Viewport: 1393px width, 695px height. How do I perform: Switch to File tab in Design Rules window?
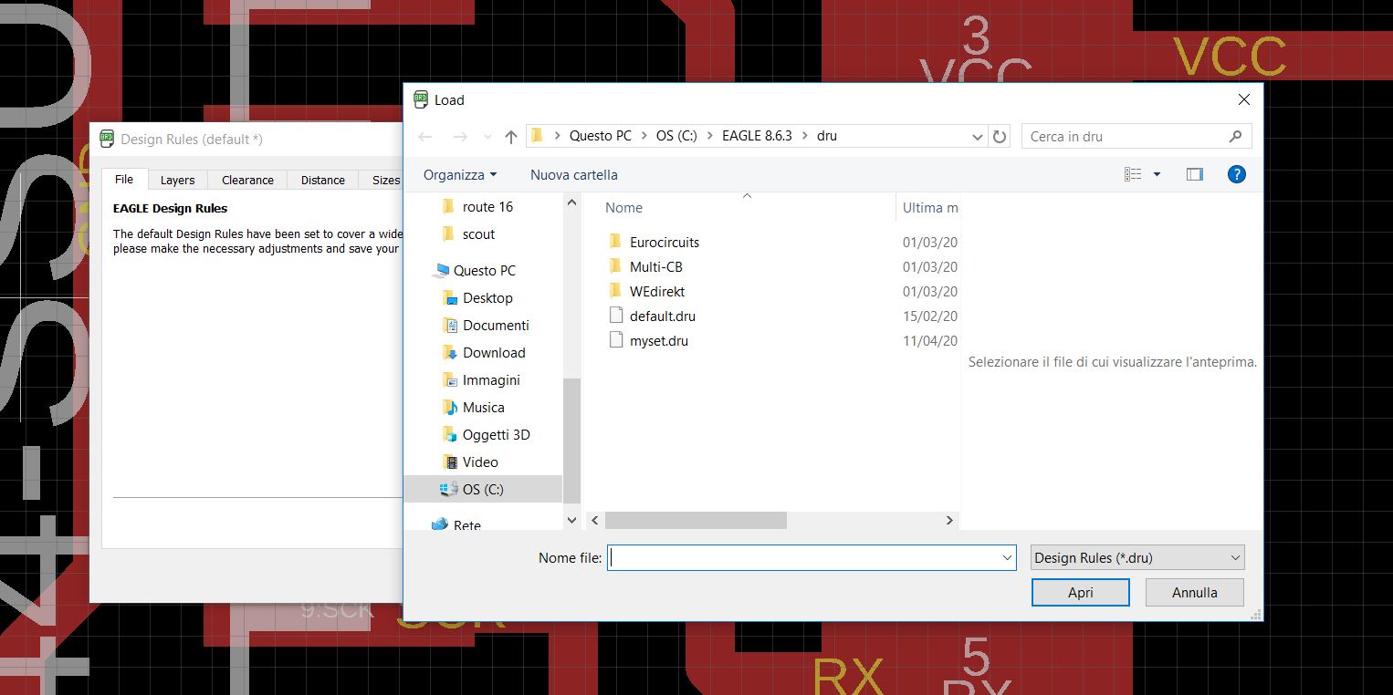coord(124,180)
